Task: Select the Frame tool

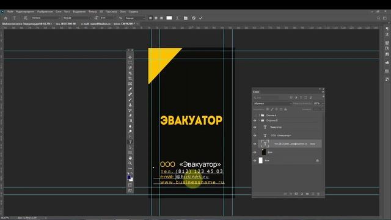Action: pyautogui.click(x=130, y=84)
